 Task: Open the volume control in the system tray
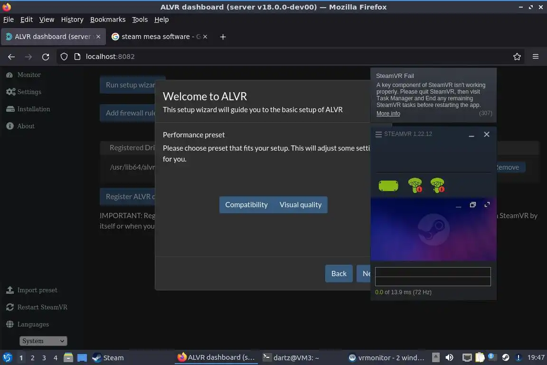449,357
